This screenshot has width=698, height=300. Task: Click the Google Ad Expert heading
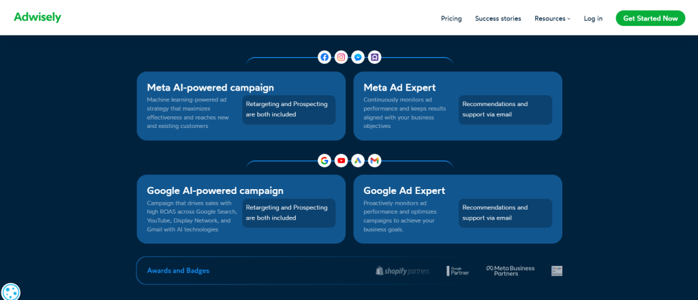(x=404, y=190)
